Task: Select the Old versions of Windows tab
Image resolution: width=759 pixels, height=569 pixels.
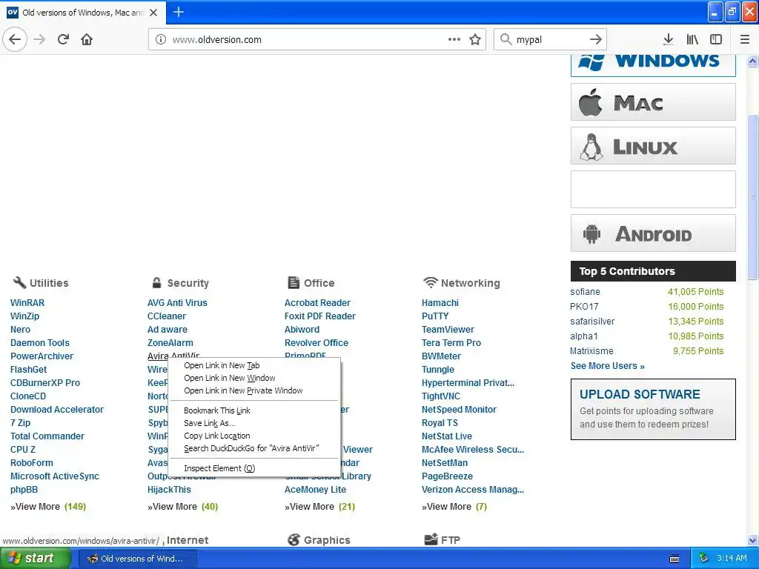Action: click(82, 13)
